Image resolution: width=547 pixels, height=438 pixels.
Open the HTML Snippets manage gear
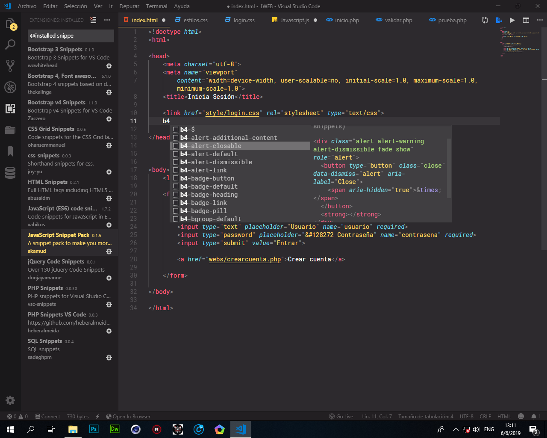109,198
